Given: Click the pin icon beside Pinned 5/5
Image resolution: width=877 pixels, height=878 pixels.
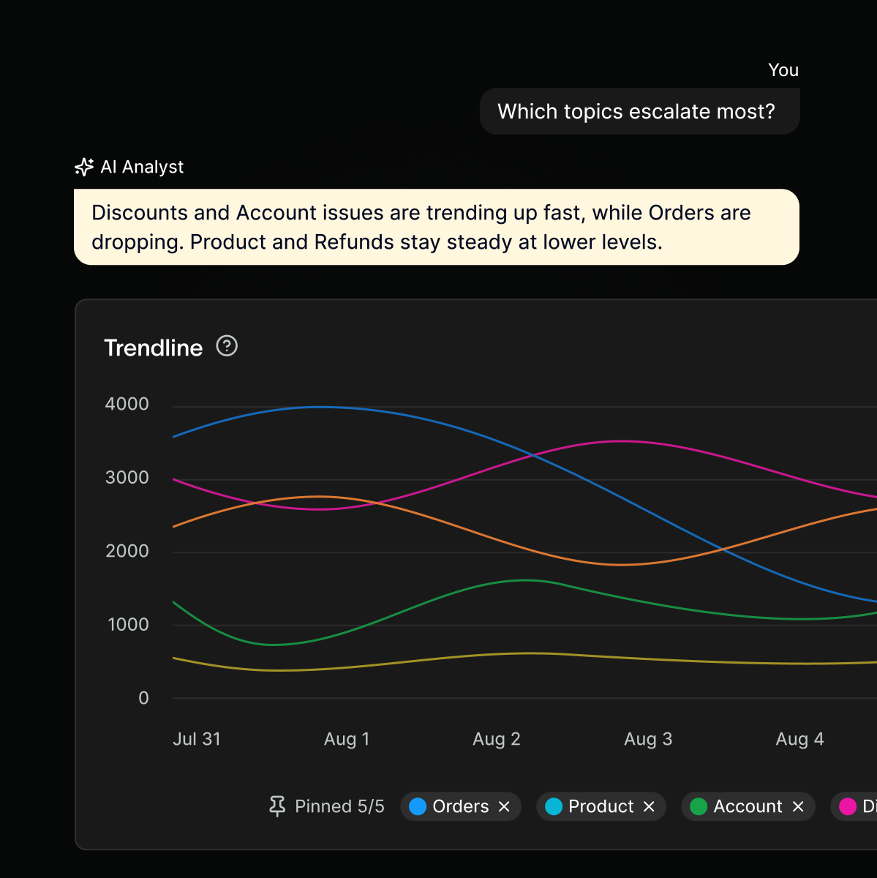Looking at the screenshot, I should point(277,806).
